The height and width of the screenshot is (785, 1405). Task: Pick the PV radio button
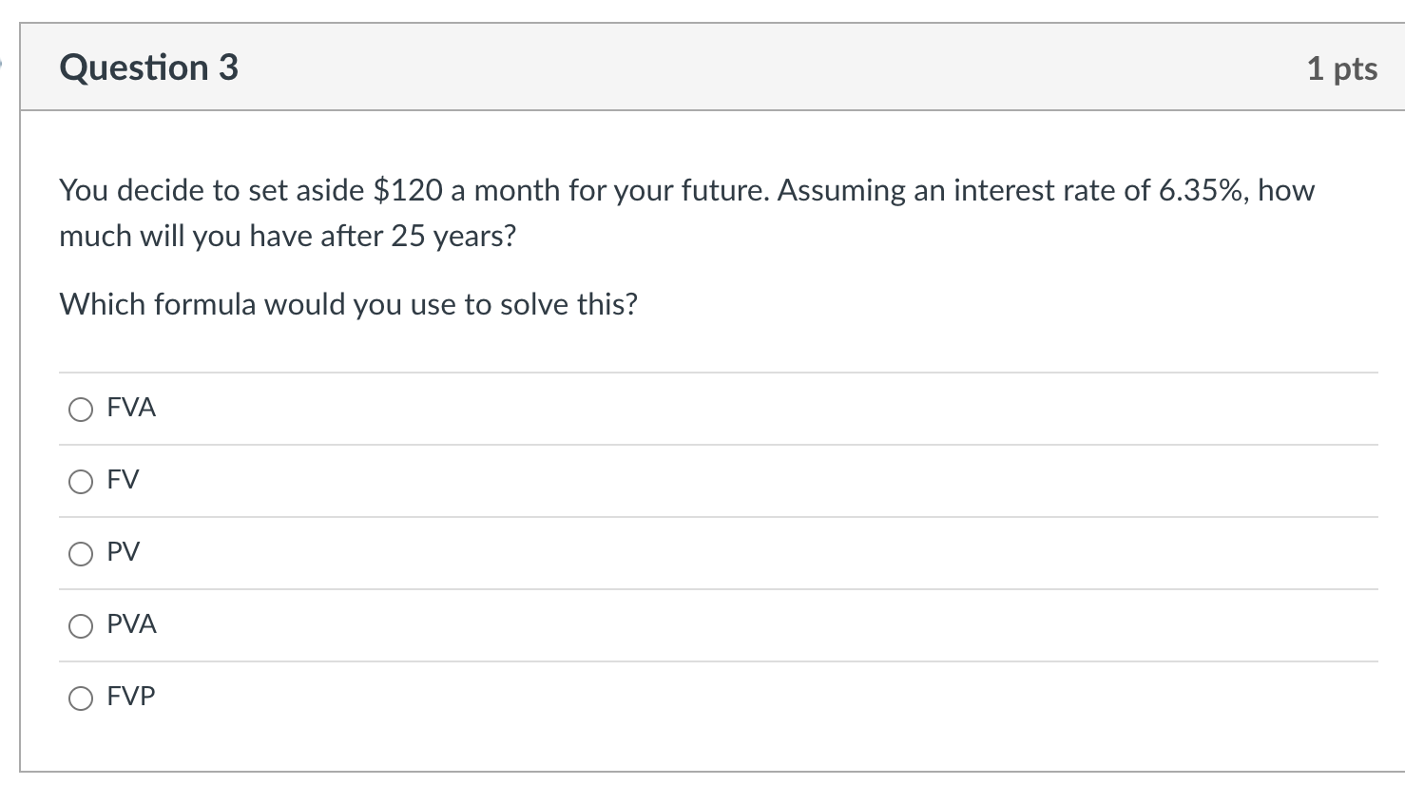coord(81,554)
